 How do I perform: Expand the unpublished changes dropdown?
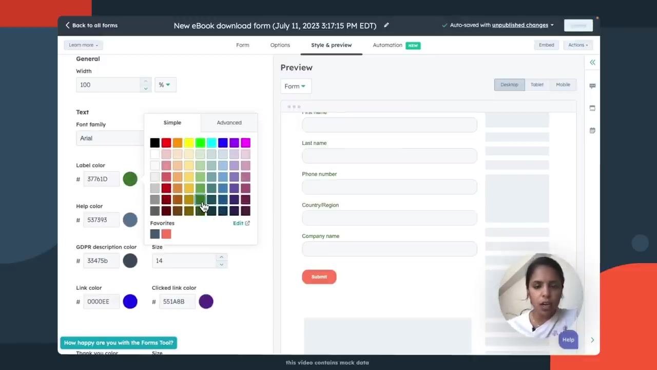pos(523,25)
